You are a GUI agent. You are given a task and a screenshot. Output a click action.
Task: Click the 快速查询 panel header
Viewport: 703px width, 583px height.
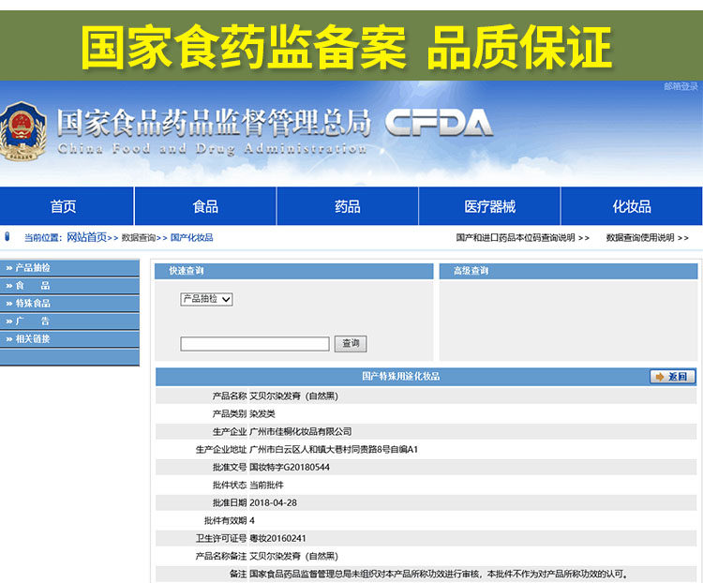[293, 271]
